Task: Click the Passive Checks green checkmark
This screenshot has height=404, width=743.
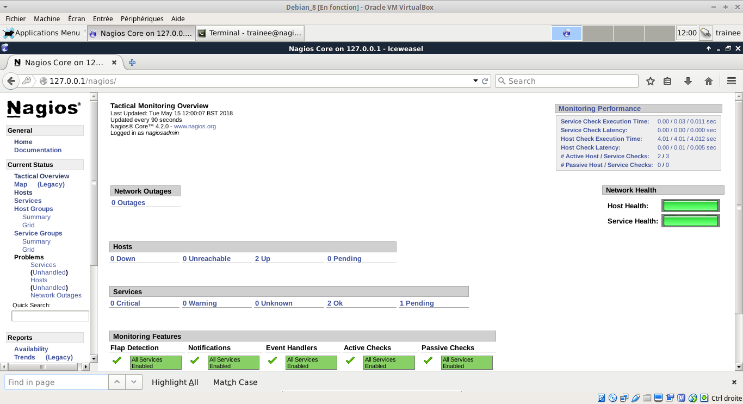Action: (x=428, y=360)
